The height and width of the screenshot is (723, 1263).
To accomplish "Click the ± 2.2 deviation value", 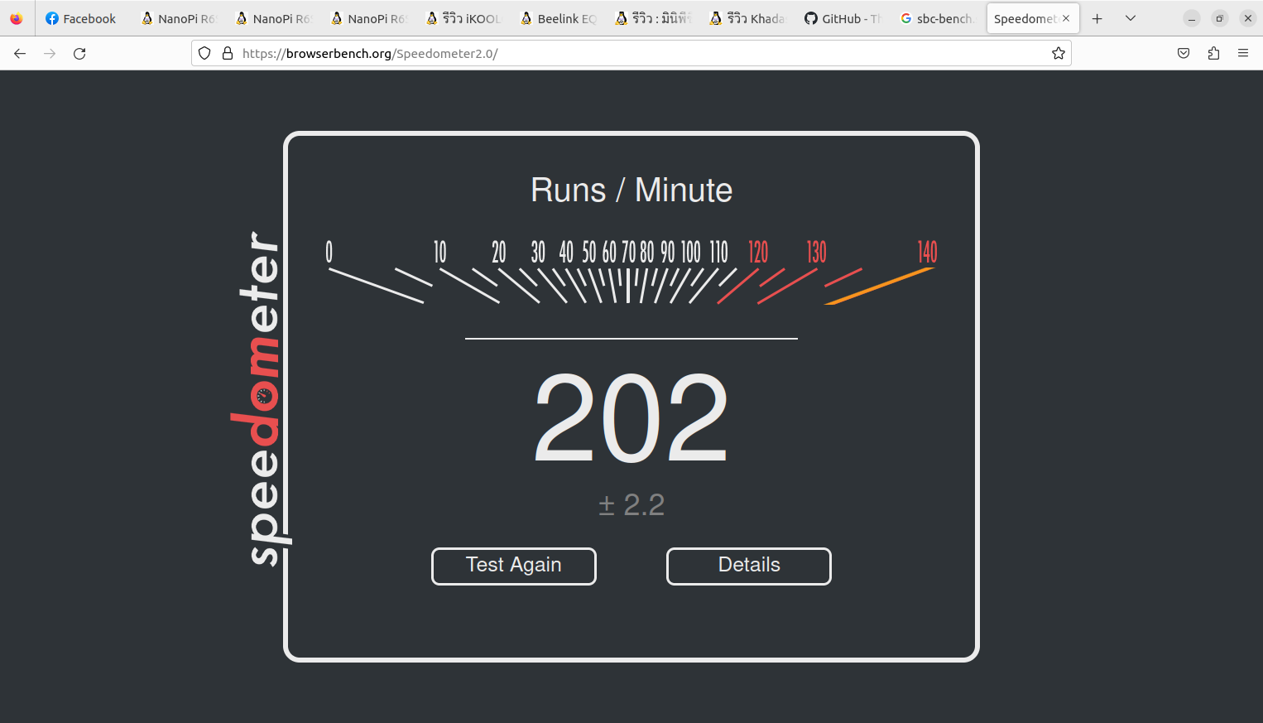I will (631, 504).
